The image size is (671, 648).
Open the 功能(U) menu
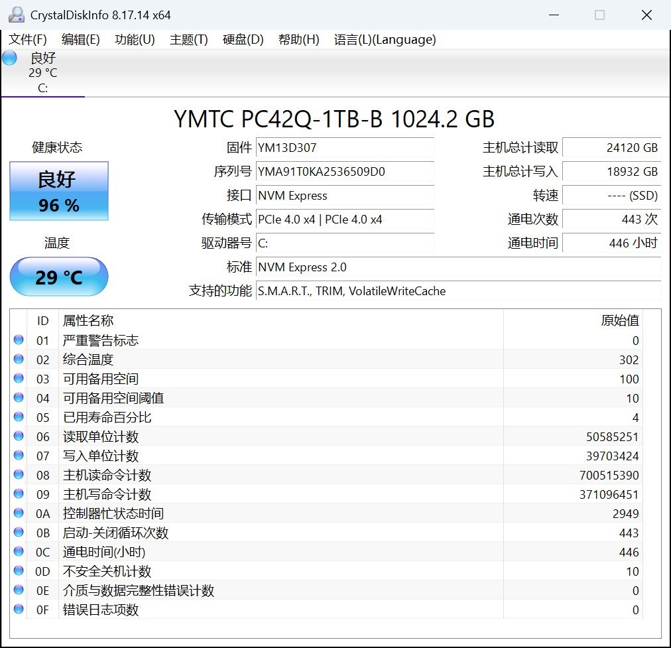(135, 40)
